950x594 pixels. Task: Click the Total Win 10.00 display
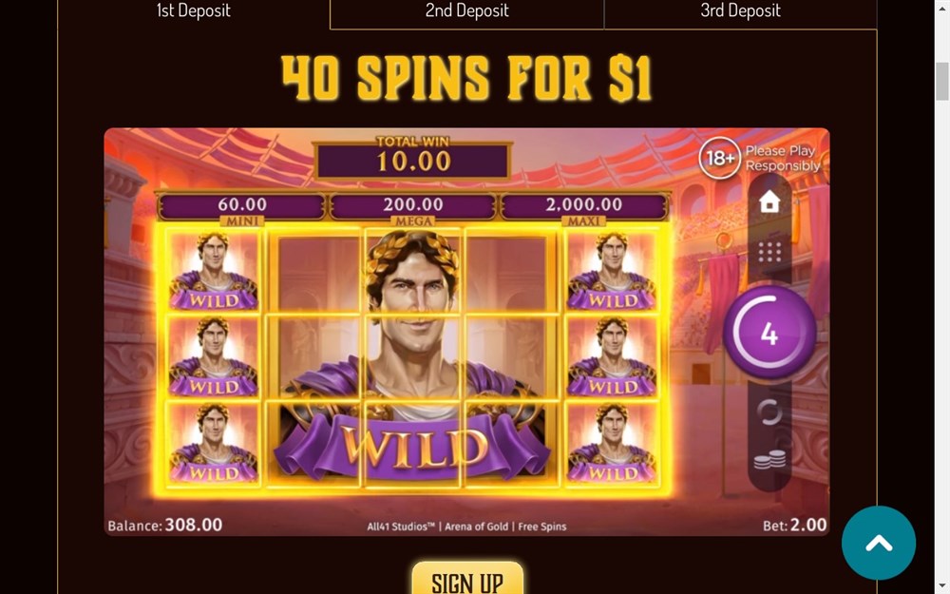(413, 160)
